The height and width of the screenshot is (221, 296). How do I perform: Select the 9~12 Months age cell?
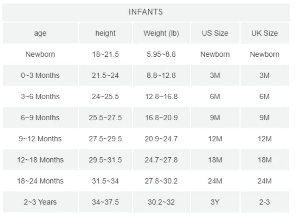tap(40, 139)
